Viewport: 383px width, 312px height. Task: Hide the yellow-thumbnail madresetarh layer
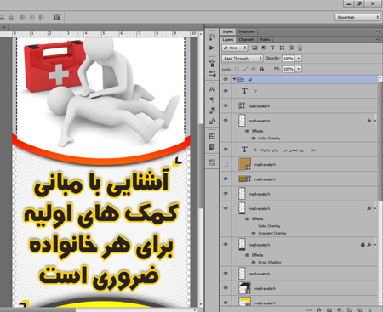[226, 303]
